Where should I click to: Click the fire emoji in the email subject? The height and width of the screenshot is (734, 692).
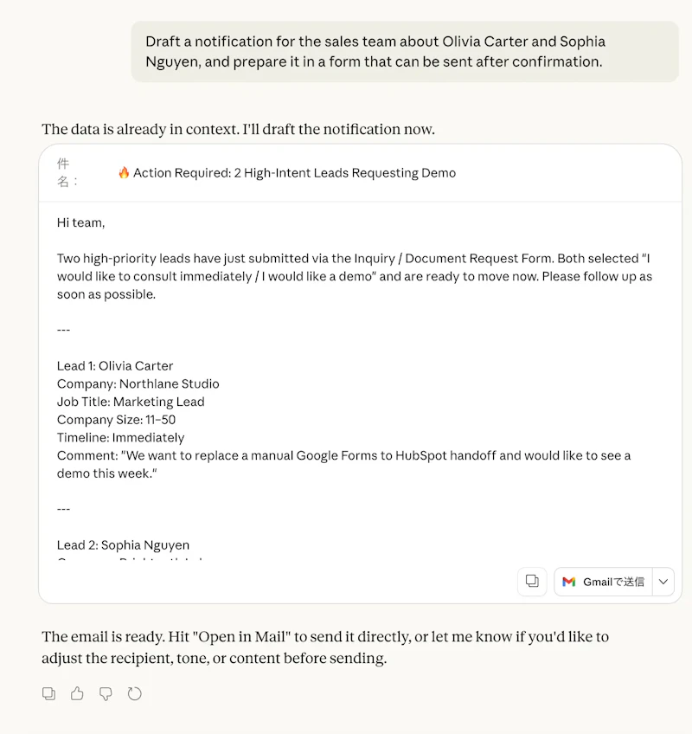pos(123,172)
